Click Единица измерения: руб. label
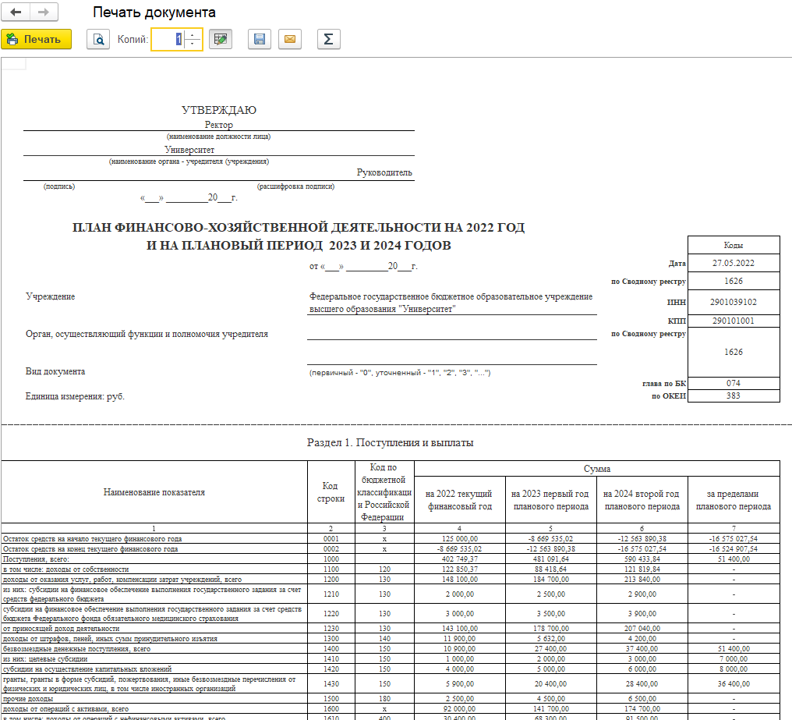Screen dimensions: 792x720 point(75,396)
